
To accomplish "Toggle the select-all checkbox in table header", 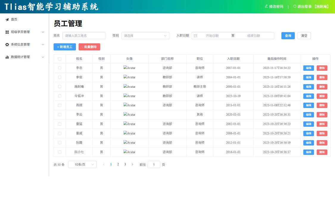I will (60, 59).
